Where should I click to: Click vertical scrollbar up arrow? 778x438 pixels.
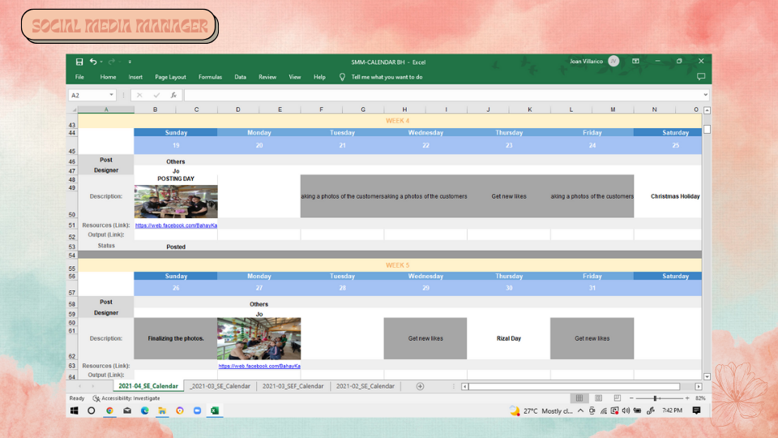707,110
